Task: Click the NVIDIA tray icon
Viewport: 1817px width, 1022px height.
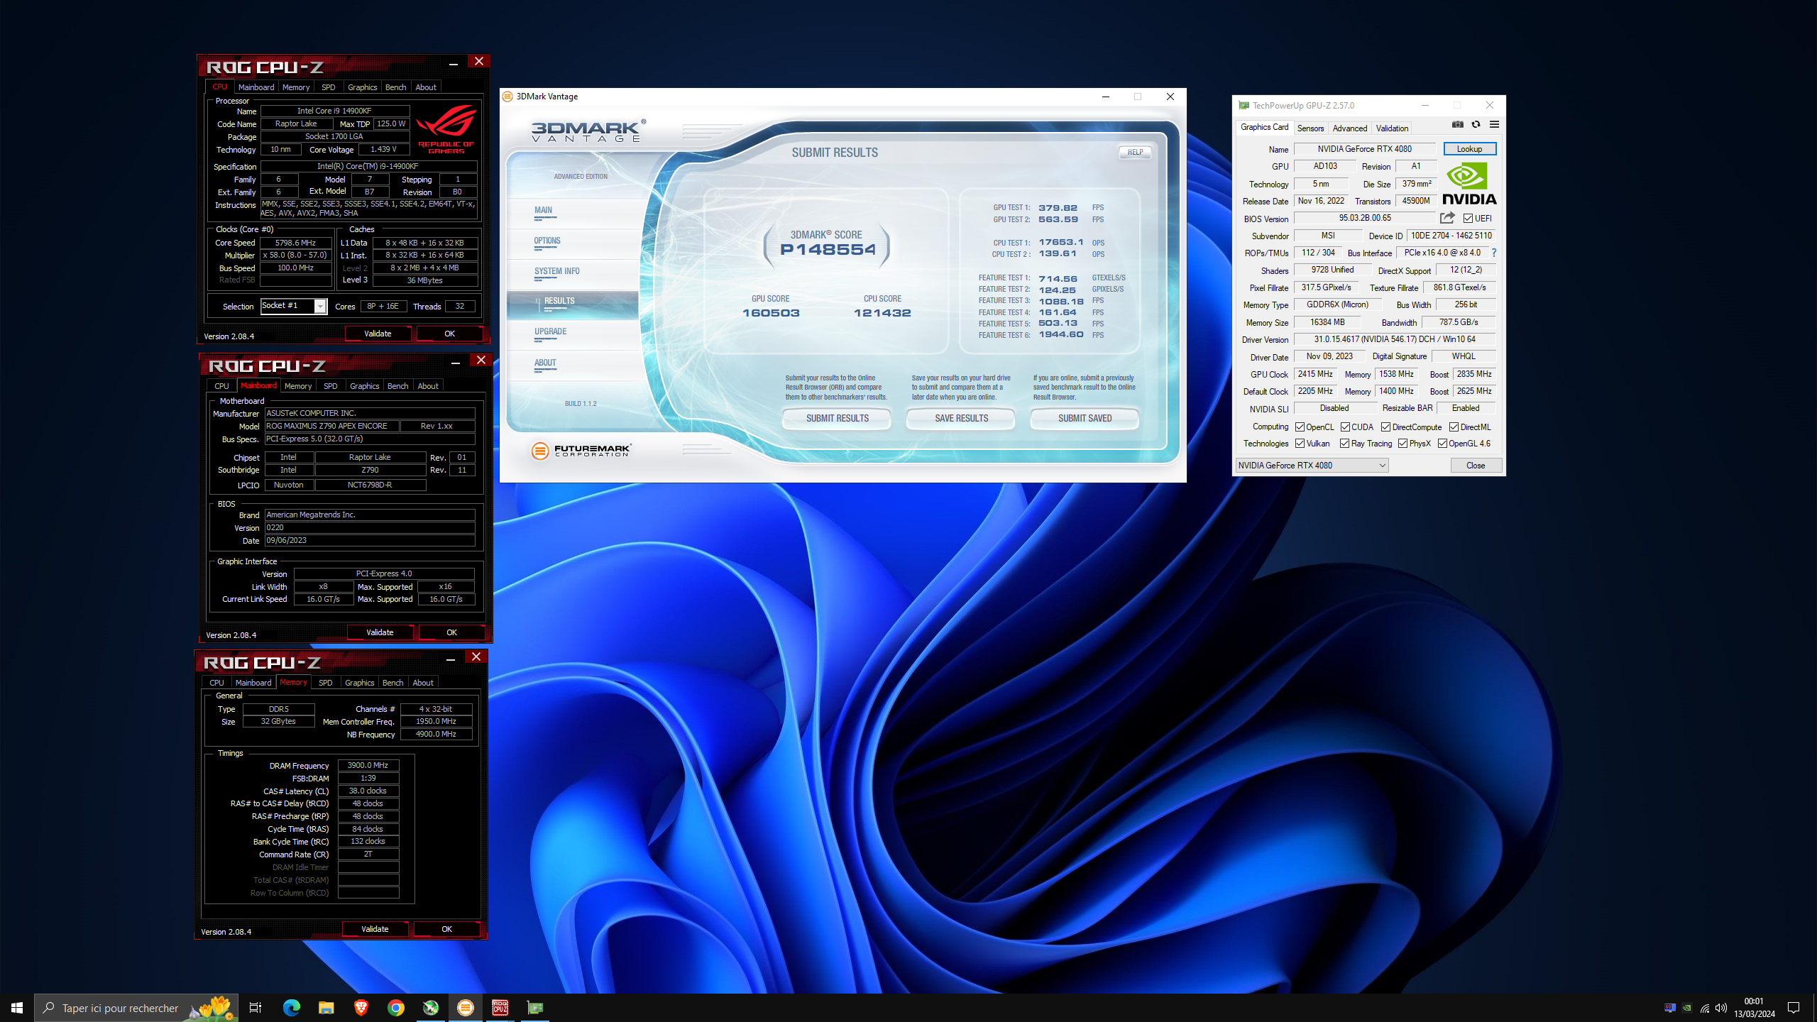Action: coord(1687,1008)
